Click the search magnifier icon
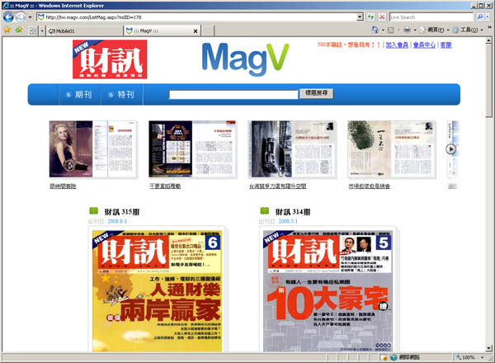 (480, 17)
